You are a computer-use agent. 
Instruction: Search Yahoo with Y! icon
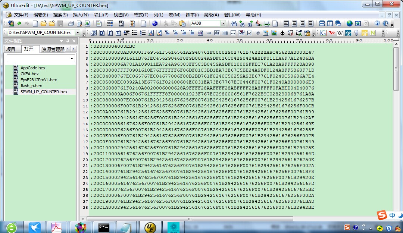pyautogui.click(x=332, y=33)
